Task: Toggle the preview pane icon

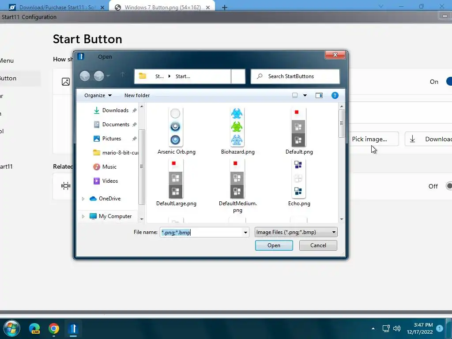Action: [x=319, y=95]
